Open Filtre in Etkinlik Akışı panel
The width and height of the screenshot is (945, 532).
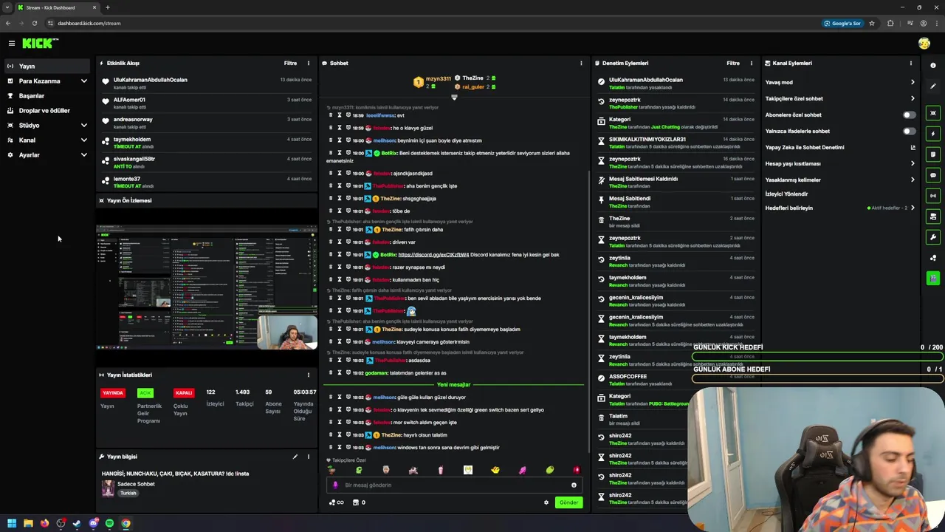[x=290, y=64]
